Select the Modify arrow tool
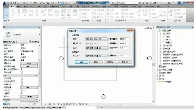The image size is (196, 110). [x=6, y=13]
